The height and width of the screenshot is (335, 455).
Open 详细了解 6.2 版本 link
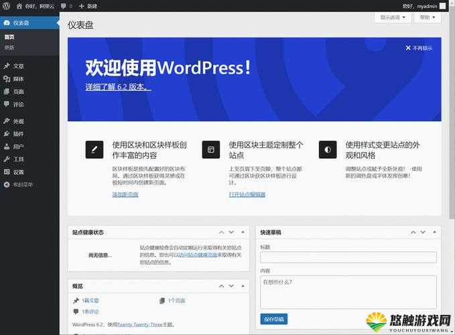(x=119, y=86)
